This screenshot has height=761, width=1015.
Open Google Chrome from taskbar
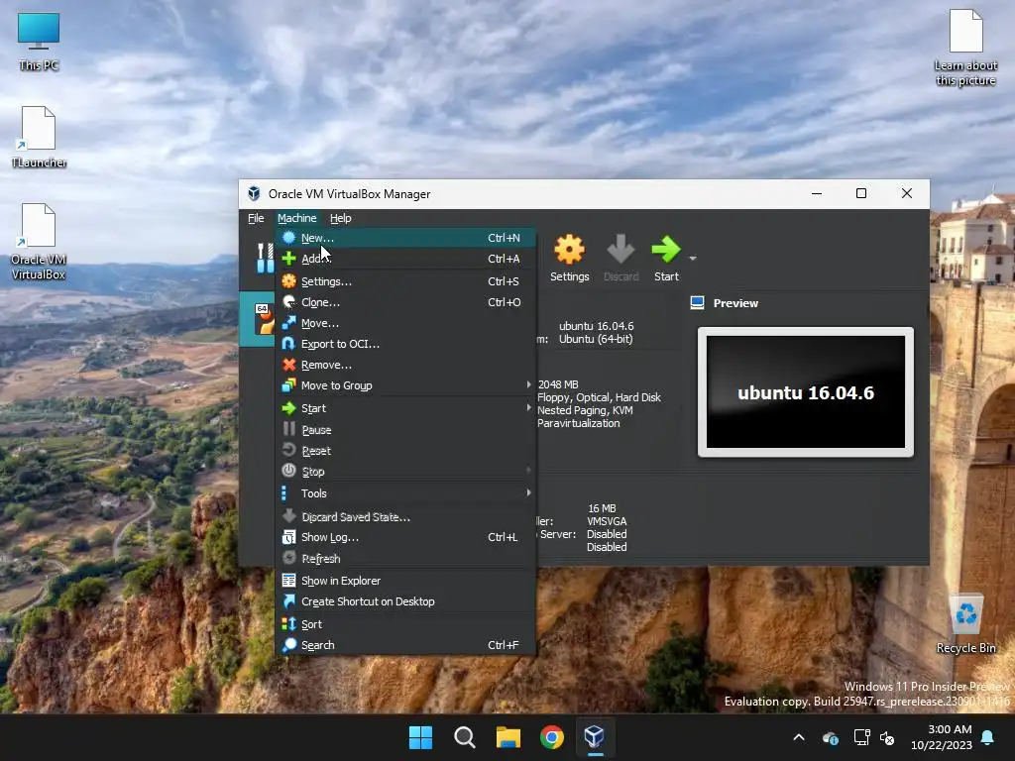coord(551,737)
